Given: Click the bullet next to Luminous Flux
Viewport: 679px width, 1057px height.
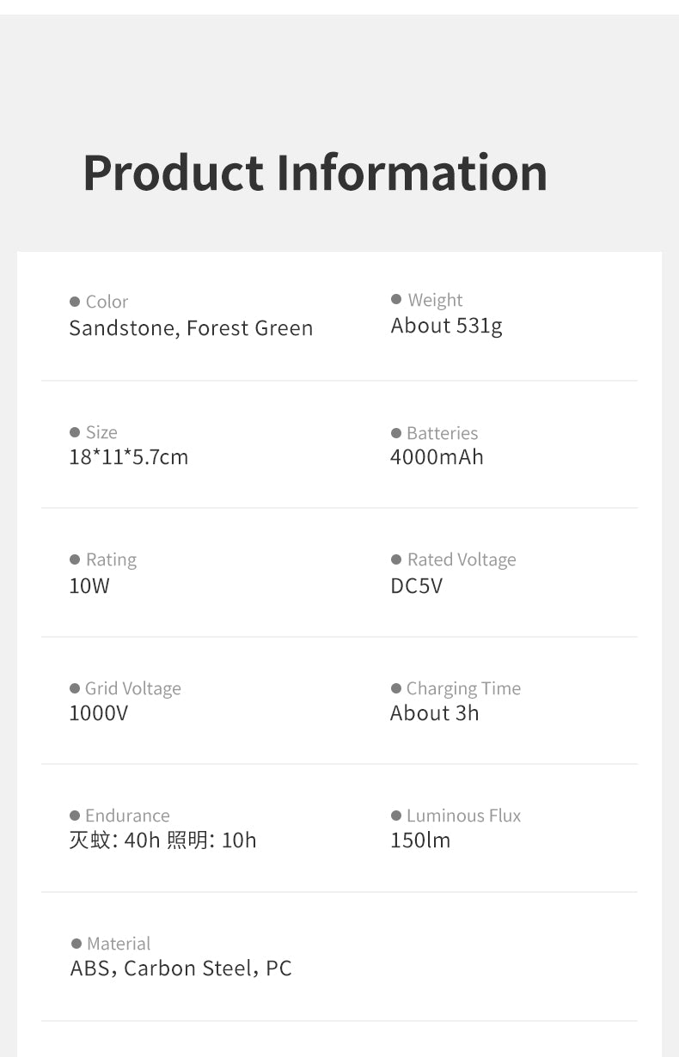Looking at the screenshot, I should (x=396, y=816).
